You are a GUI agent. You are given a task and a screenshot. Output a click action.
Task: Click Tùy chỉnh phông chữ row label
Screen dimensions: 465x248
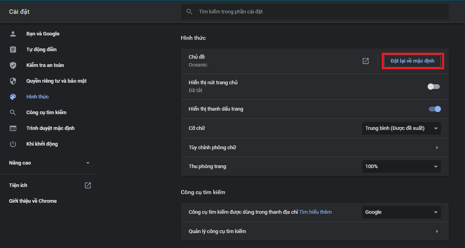click(x=212, y=148)
